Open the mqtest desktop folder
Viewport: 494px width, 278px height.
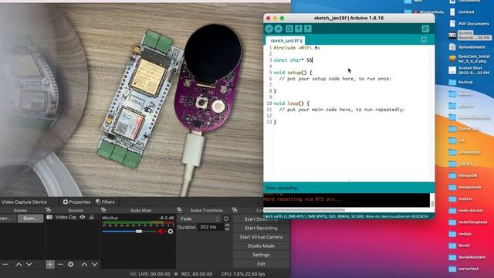(461, 198)
